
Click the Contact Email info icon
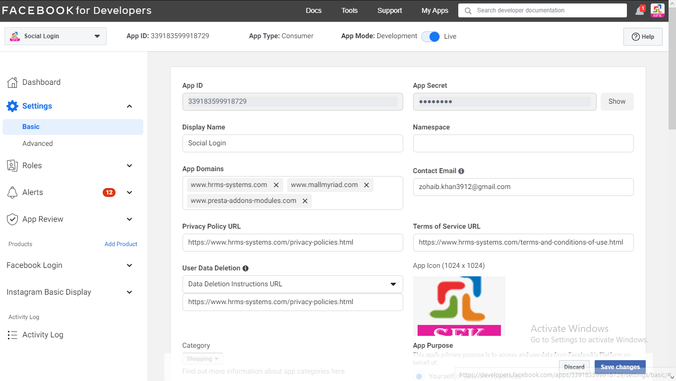click(x=461, y=171)
